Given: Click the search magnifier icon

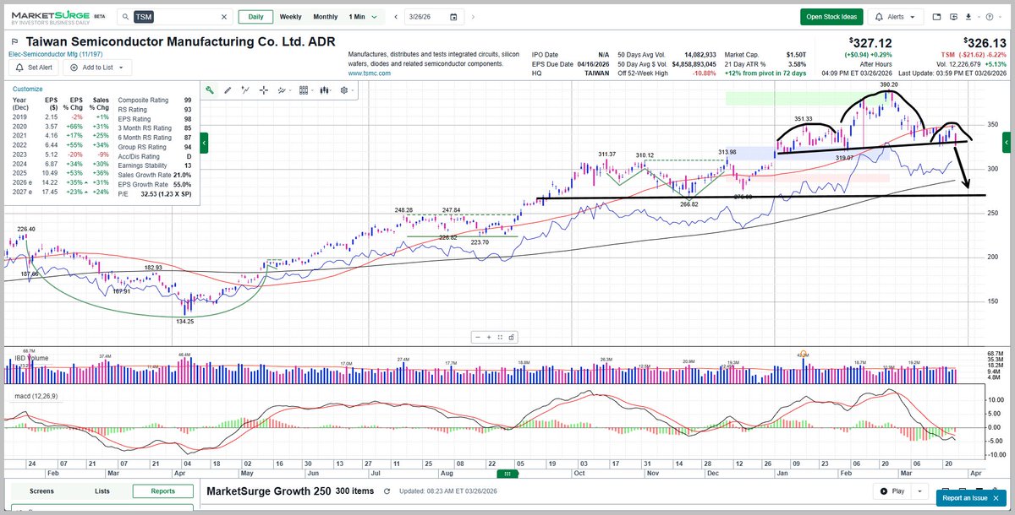Looking at the screenshot, I should point(124,17).
